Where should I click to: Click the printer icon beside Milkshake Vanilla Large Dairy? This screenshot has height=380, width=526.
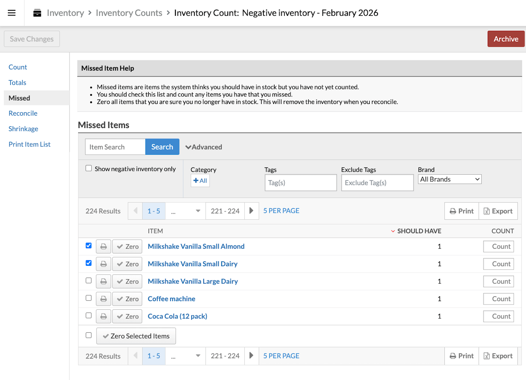click(x=103, y=281)
